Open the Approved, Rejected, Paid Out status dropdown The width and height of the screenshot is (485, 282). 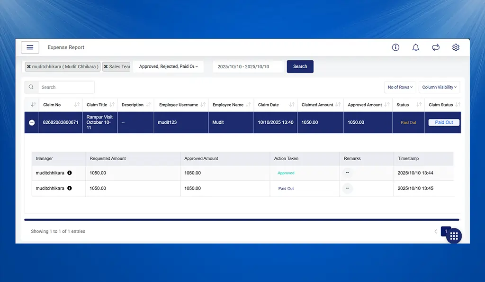coord(168,66)
